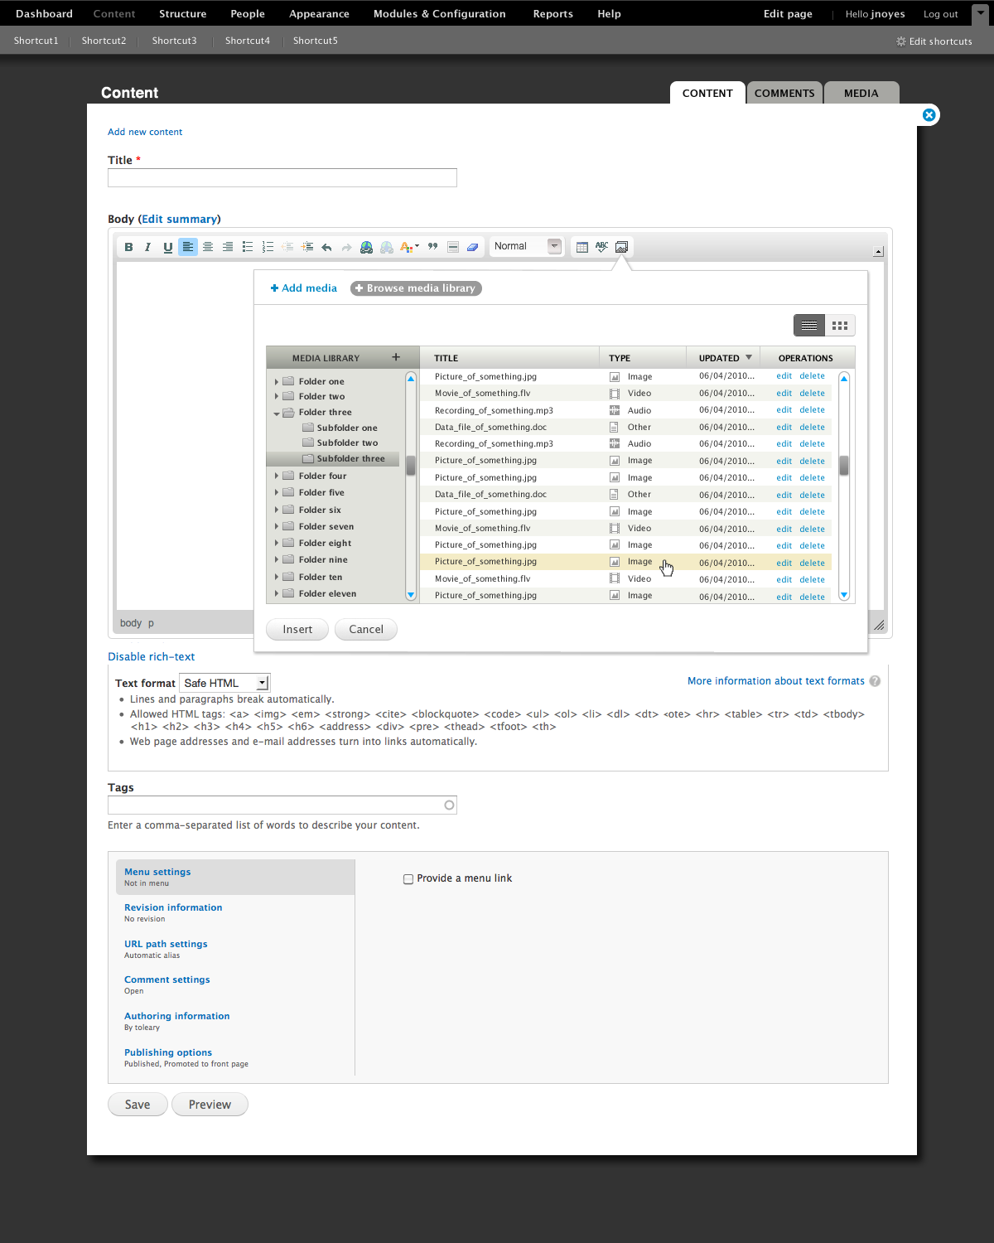Click More information about text formats link
994x1243 pixels.
(775, 680)
